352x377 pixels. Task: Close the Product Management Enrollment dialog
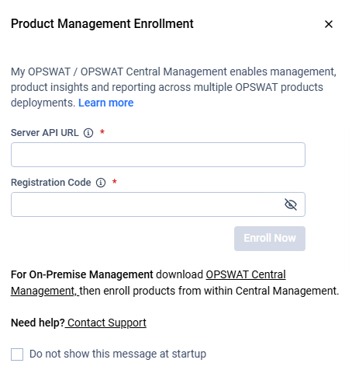coord(329,24)
